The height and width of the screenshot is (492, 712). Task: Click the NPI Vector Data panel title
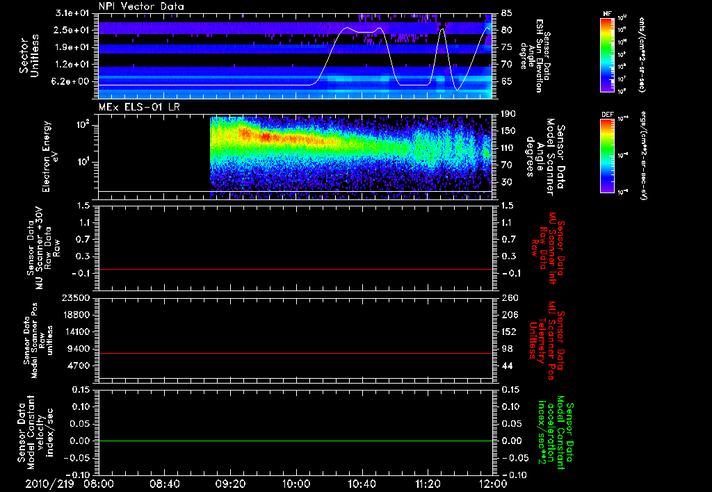(x=141, y=6)
